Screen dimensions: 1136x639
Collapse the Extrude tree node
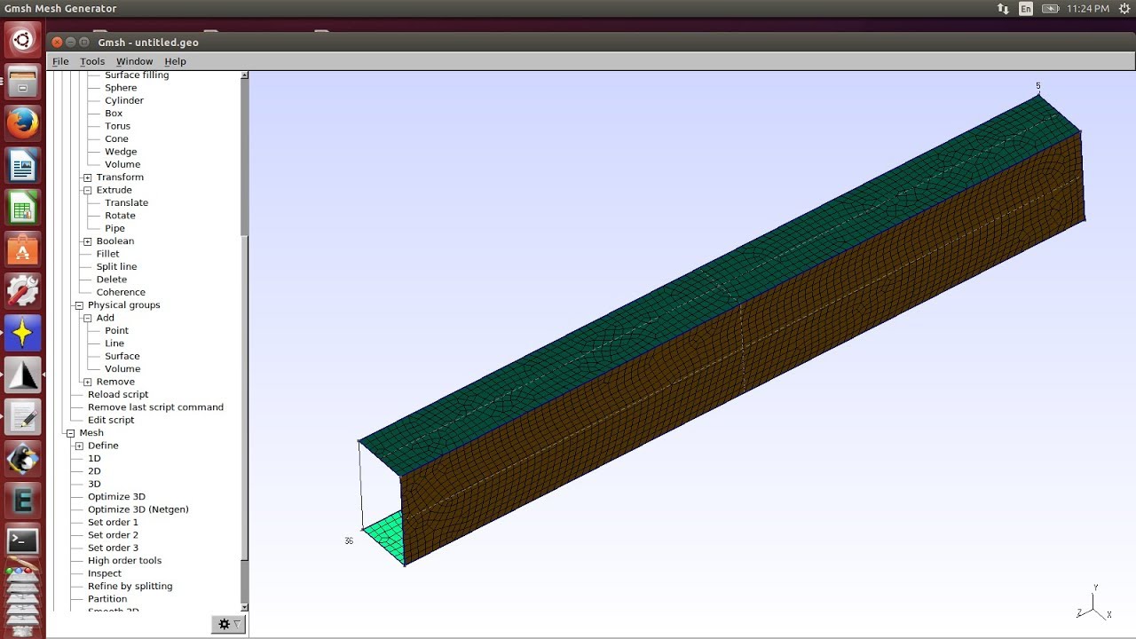coord(87,190)
